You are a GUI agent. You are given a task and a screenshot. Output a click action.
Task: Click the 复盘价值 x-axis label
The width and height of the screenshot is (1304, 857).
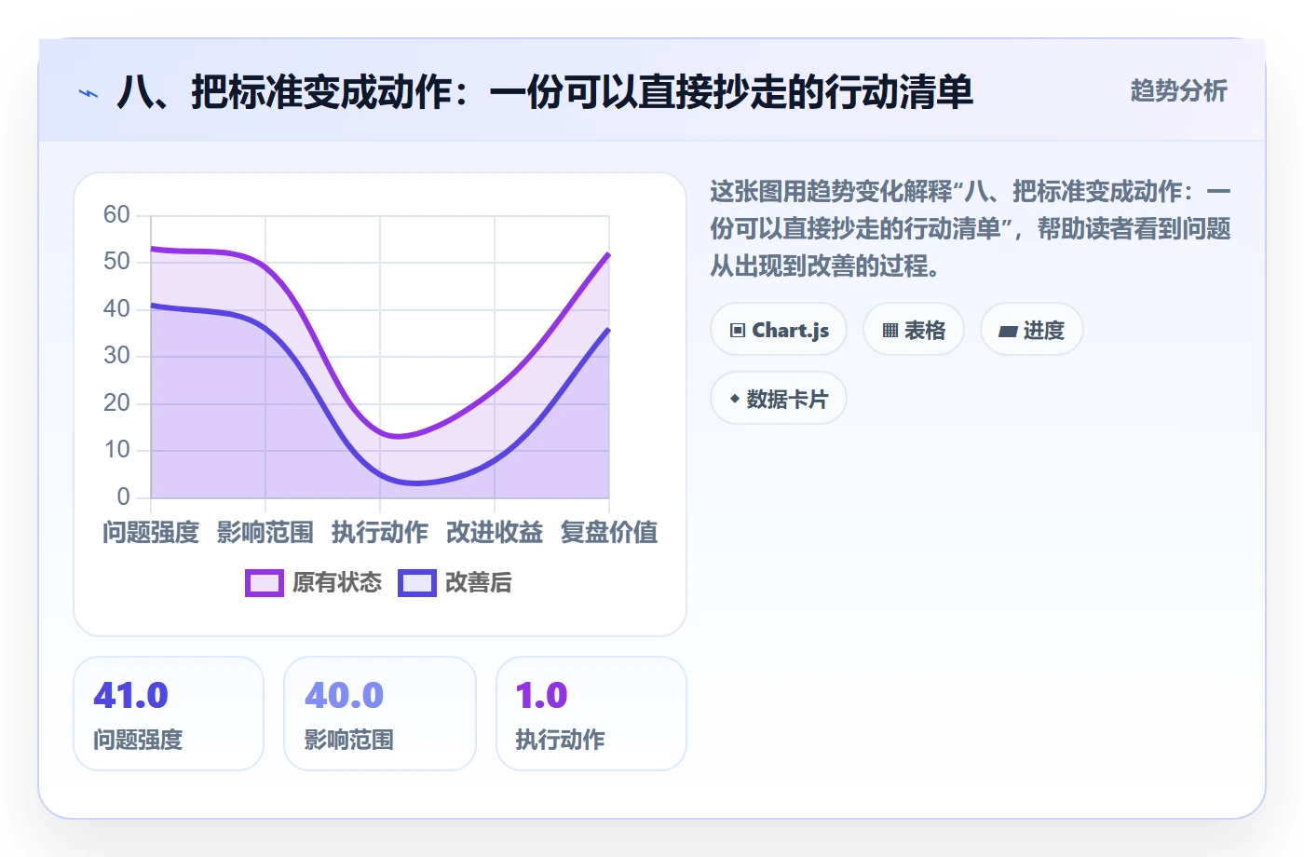tap(609, 533)
